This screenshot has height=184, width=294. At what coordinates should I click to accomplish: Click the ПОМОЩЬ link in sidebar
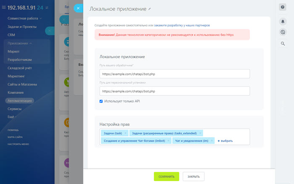click(13, 130)
